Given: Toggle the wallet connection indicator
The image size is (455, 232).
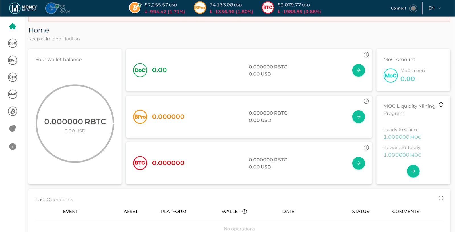Looking at the screenshot, I should point(413,8).
